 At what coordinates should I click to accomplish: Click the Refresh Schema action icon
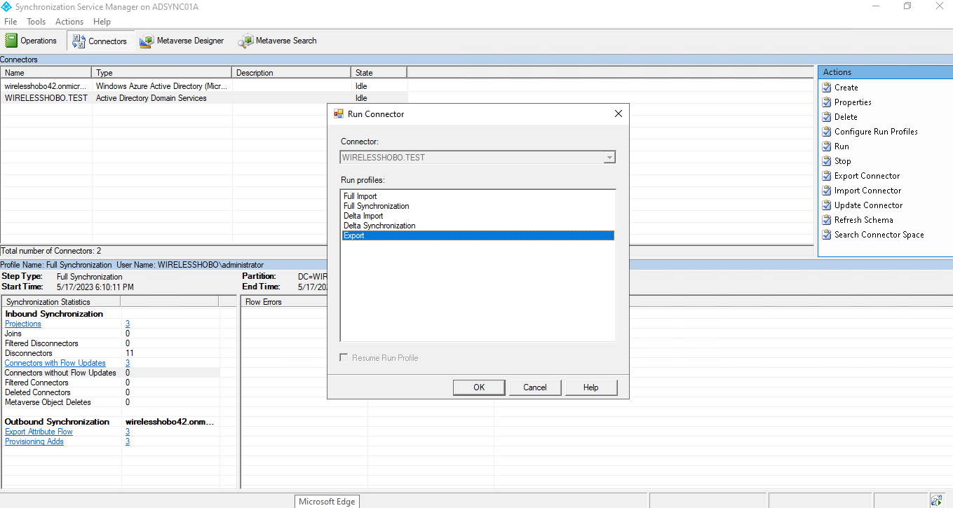[x=827, y=220]
